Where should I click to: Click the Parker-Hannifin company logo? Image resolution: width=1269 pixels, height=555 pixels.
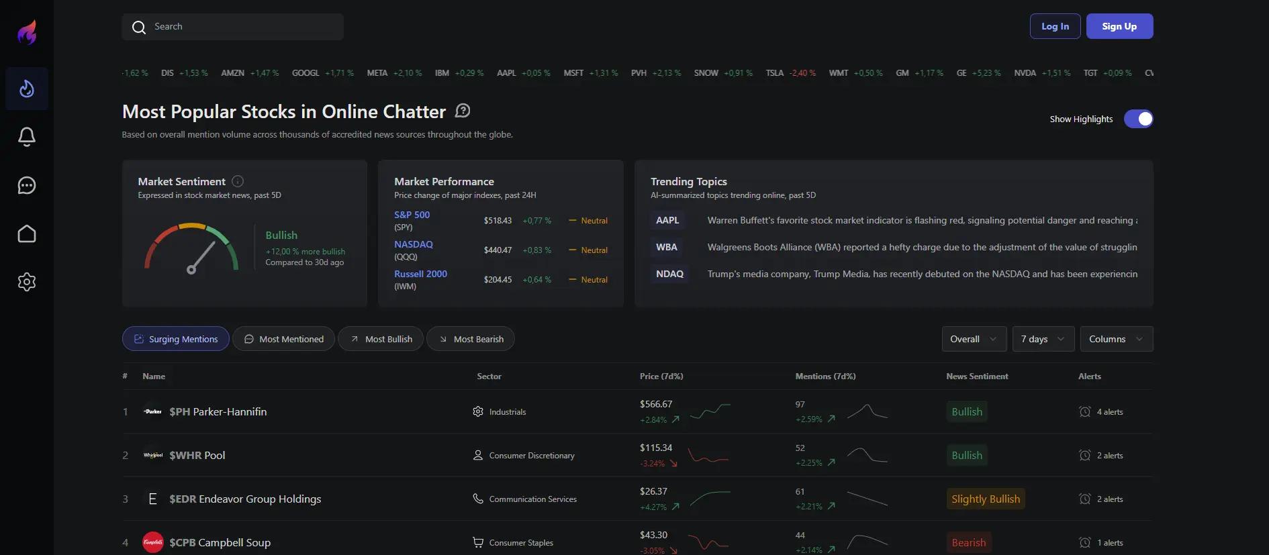pos(152,411)
